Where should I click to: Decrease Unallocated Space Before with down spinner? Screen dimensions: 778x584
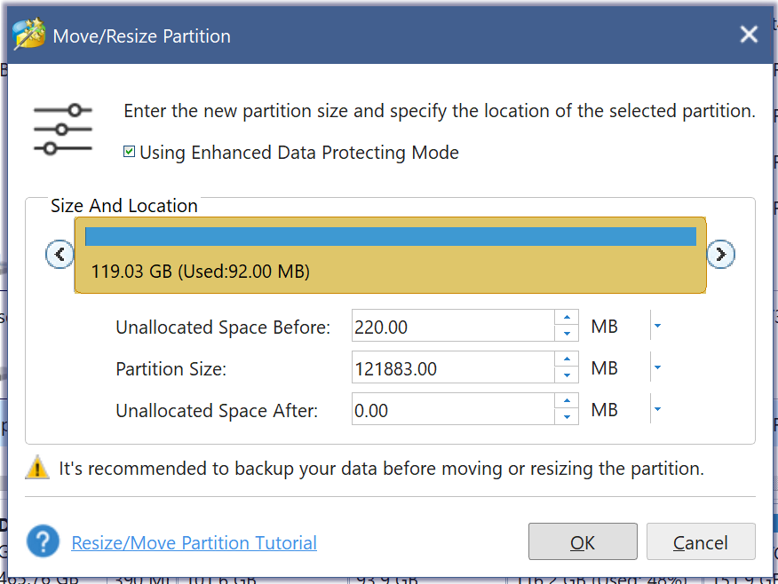click(x=567, y=332)
